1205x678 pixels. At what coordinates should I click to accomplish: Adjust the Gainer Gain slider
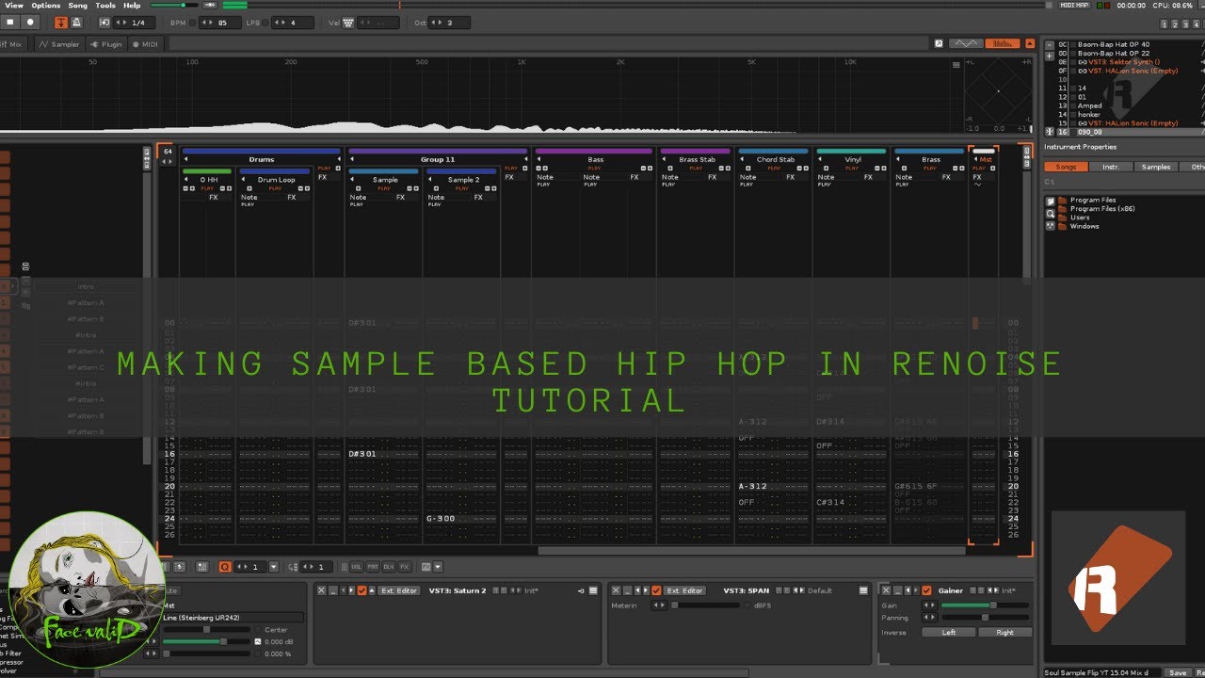986,605
